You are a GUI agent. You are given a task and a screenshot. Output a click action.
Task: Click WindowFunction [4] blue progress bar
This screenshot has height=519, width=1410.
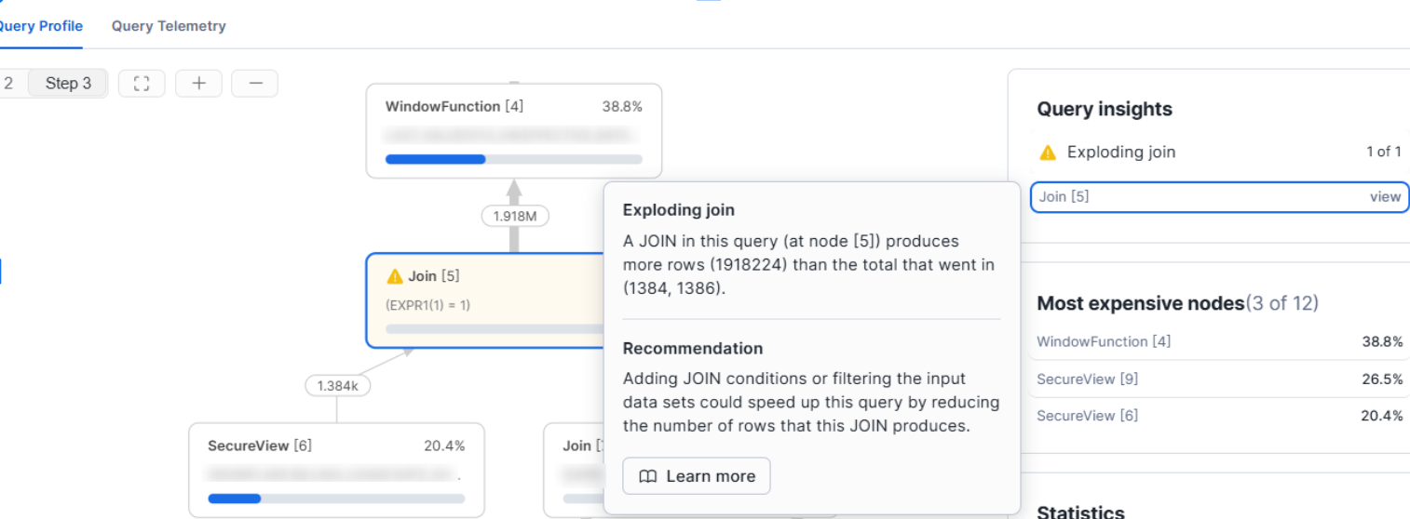pos(435,159)
